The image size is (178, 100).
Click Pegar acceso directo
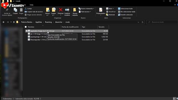(x=33, y=15)
